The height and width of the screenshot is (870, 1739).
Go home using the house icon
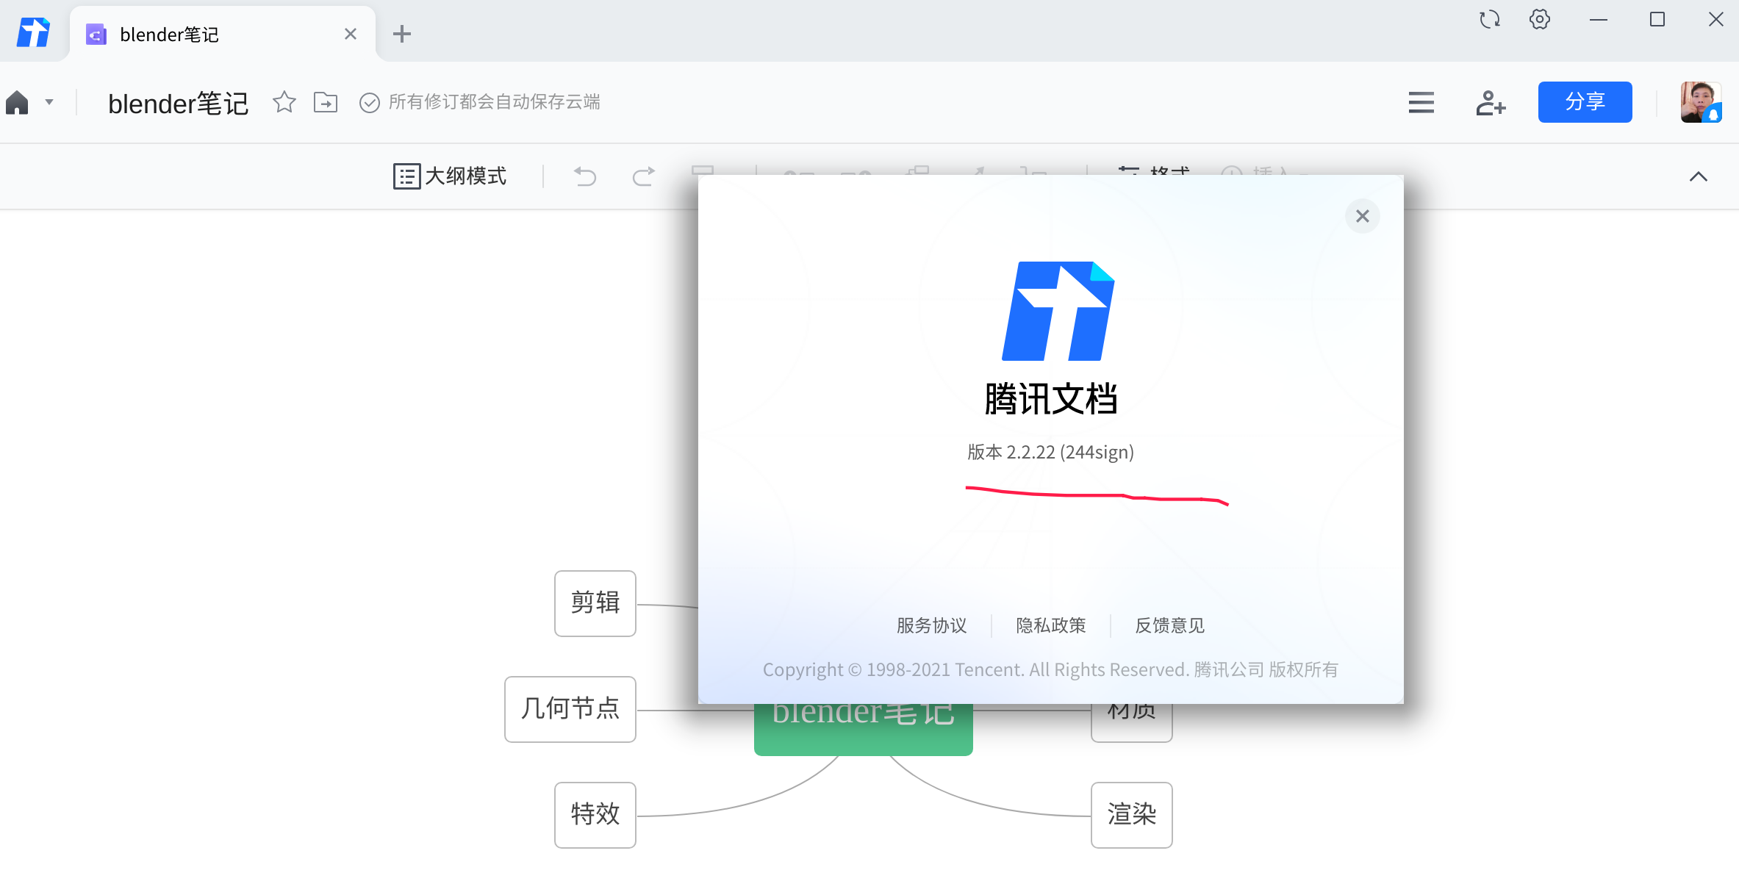coord(16,102)
